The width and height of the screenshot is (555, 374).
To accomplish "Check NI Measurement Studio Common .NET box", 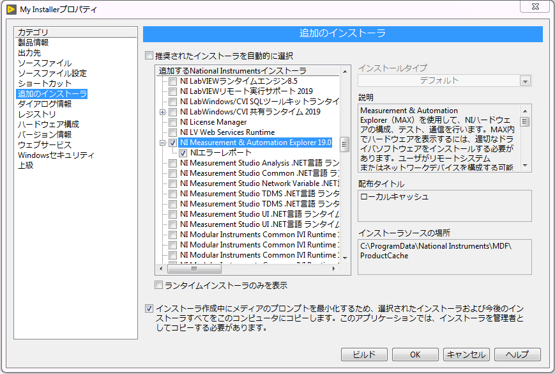I will (172, 174).
